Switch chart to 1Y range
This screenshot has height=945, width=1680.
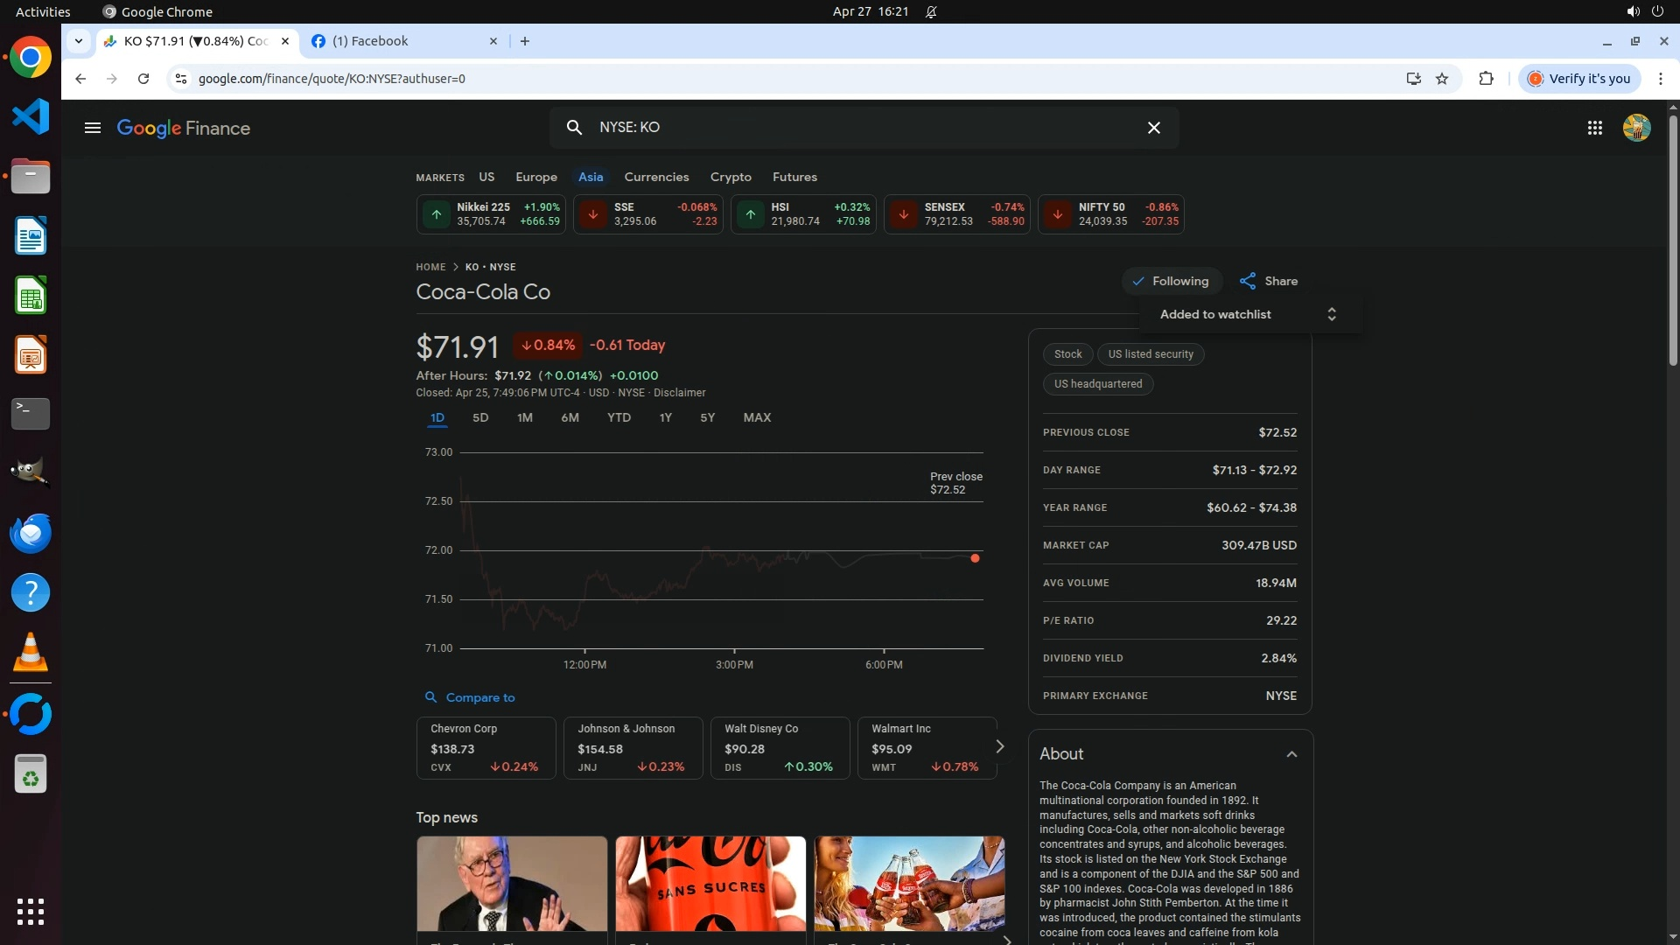click(665, 417)
